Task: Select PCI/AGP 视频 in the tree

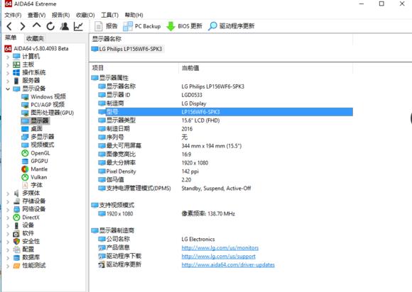Action: 43,105
